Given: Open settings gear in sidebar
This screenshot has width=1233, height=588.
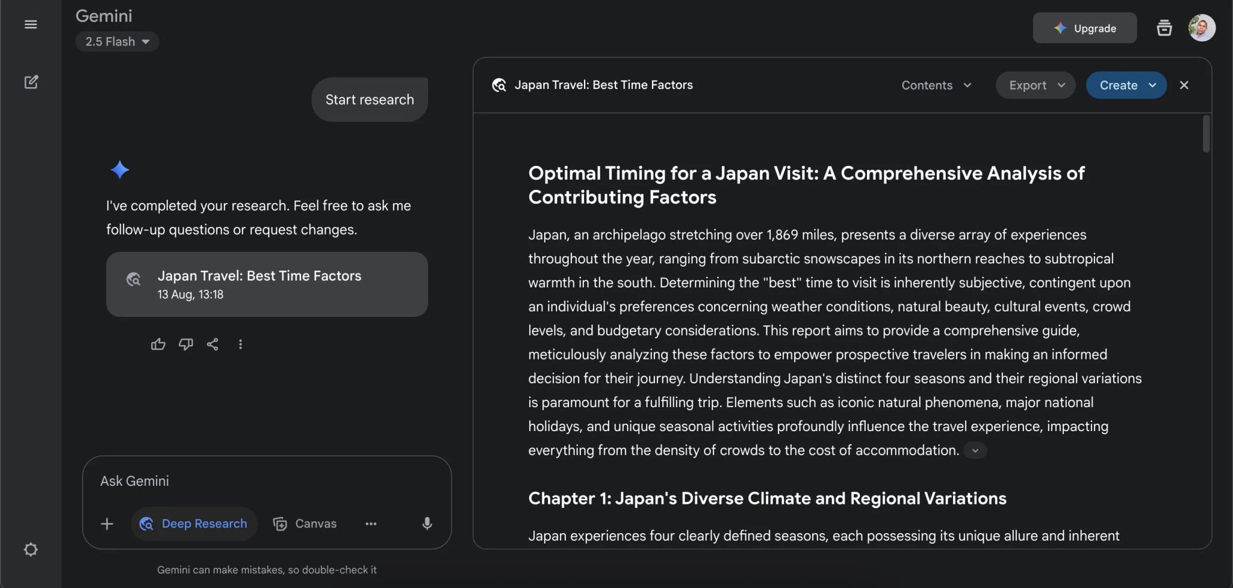Looking at the screenshot, I should (x=31, y=550).
